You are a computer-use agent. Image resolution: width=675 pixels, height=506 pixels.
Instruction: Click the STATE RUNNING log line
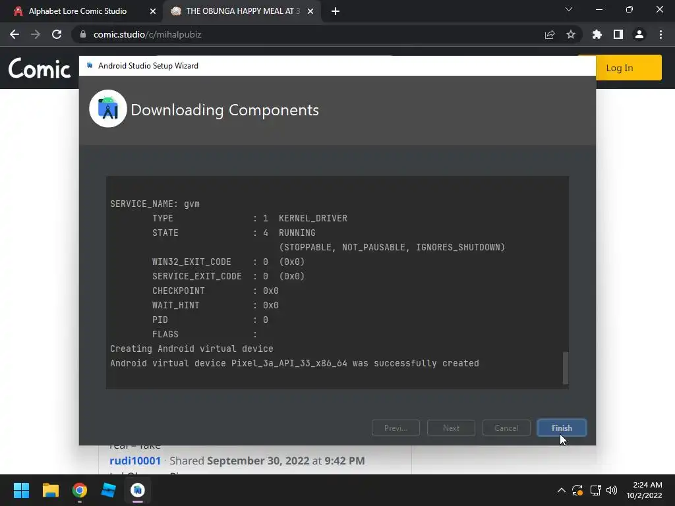234,233
